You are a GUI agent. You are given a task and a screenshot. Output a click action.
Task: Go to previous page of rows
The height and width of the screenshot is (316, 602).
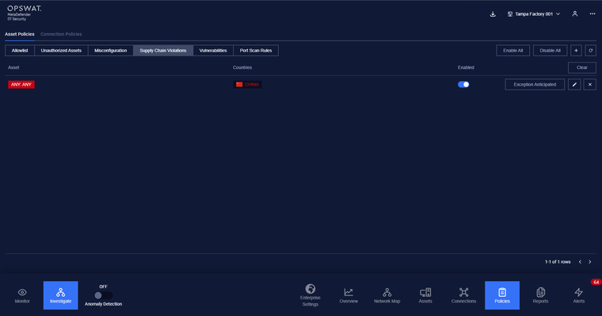pos(580,262)
